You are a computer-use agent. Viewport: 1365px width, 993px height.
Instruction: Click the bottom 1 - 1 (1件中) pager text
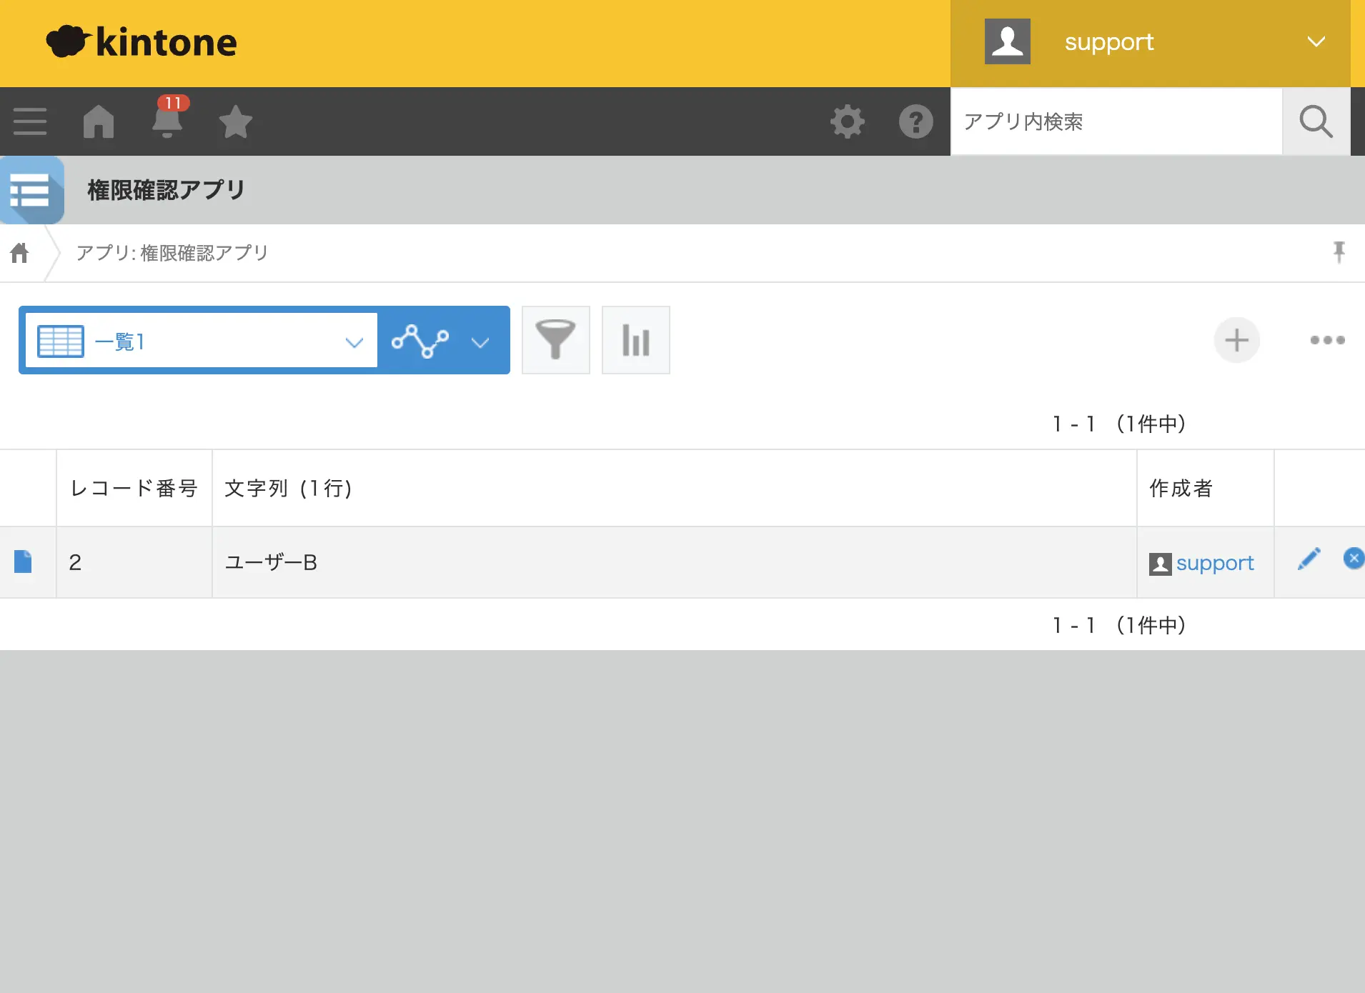coord(1119,625)
